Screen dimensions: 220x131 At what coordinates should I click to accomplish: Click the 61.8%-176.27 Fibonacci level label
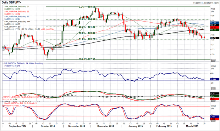pos(87,39)
